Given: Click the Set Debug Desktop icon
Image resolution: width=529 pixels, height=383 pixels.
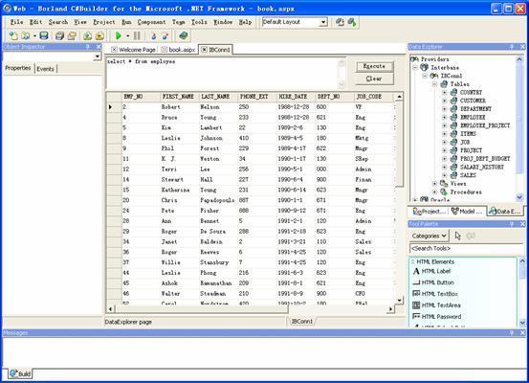Looking at the screenshot, I should point(352,22).
